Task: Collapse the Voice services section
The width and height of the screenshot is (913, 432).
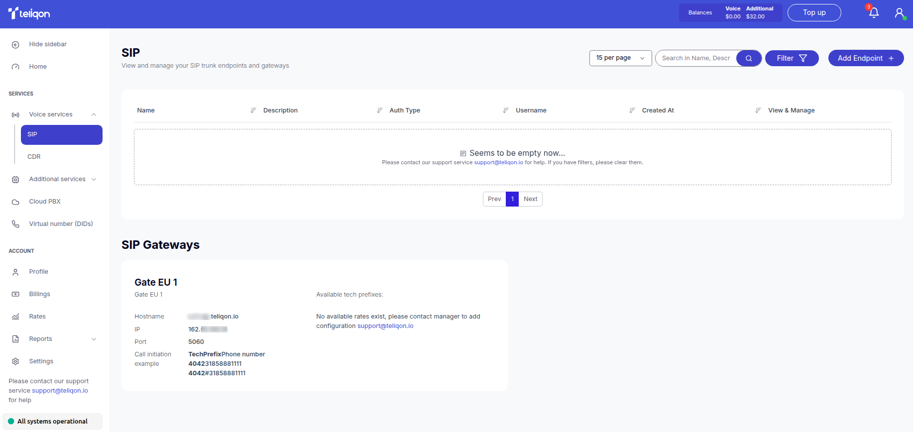Action: pyautogui.click(x=94, y=114)
